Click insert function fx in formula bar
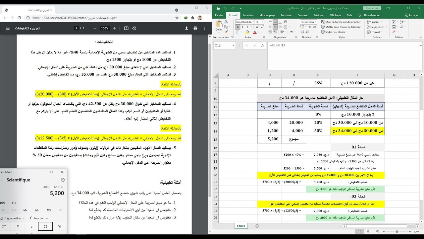424x239 pixels. (262, 45)
